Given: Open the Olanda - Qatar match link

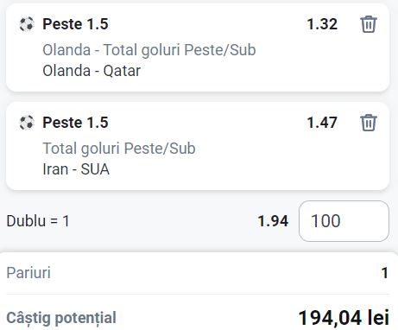Looking at the screenshot, I should [92, 71].
